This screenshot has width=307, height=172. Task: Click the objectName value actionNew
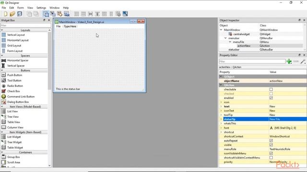(276, 81)
